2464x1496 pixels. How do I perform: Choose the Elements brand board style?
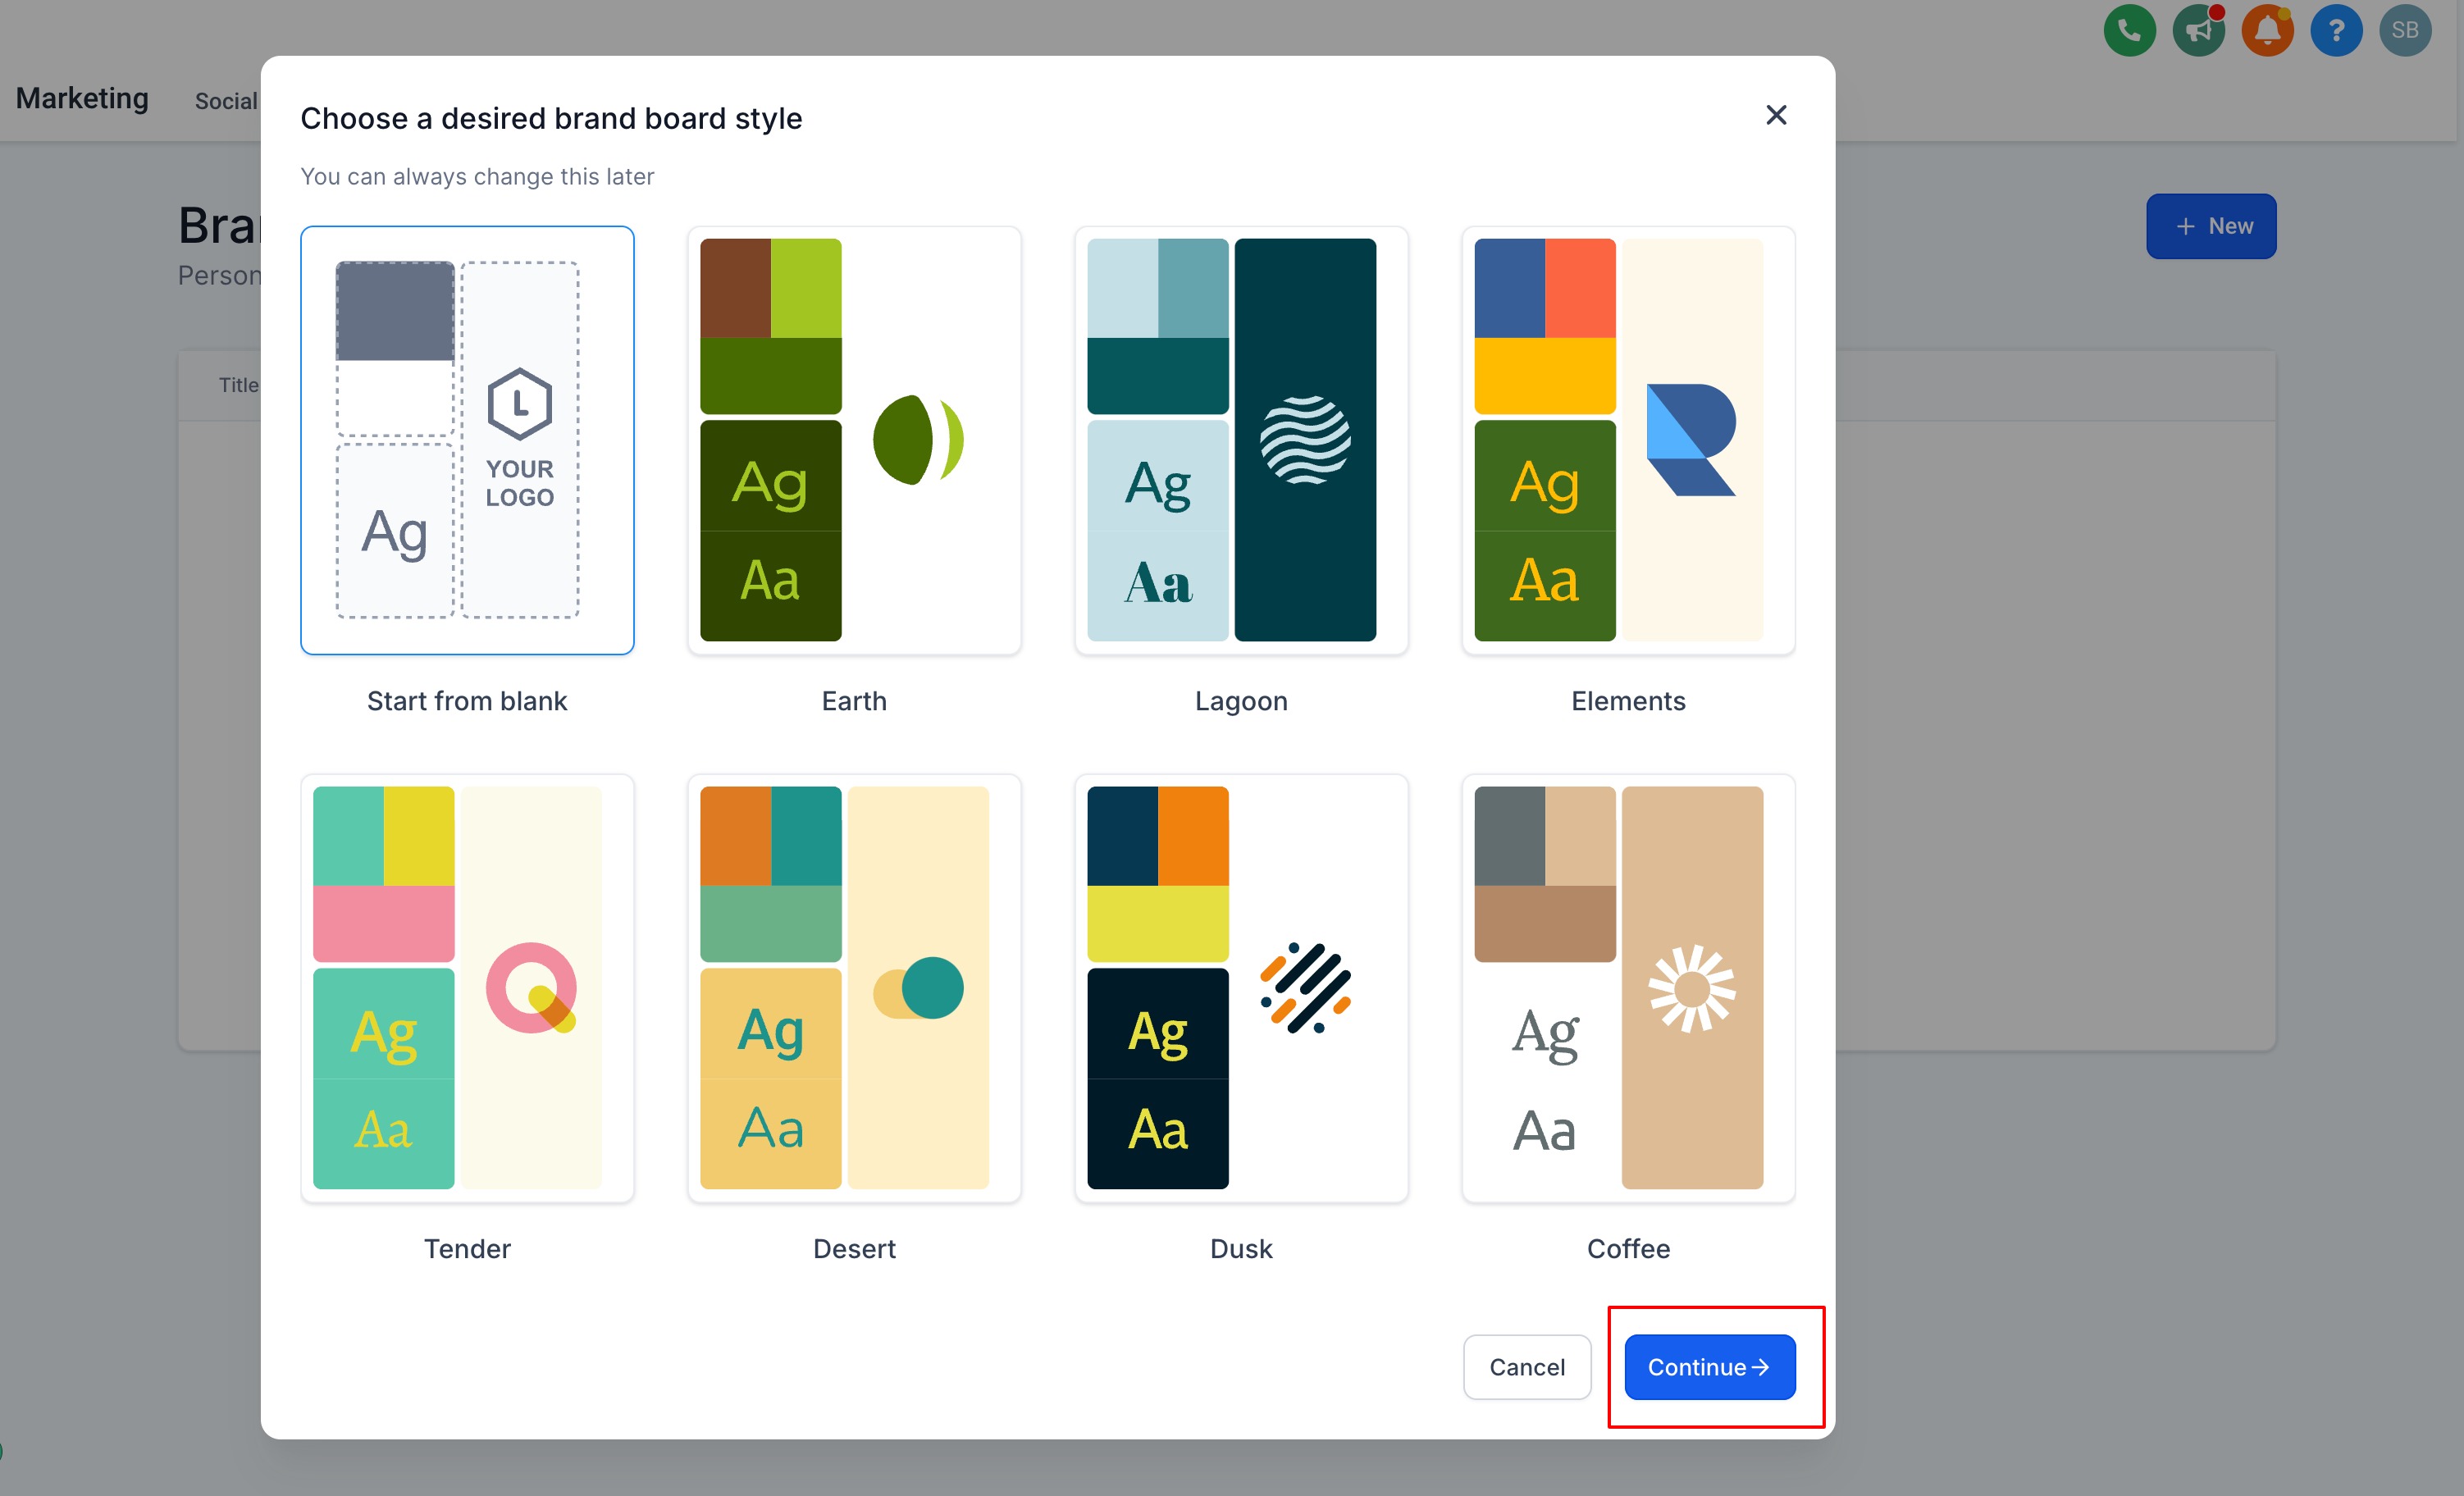[1628, 440]
